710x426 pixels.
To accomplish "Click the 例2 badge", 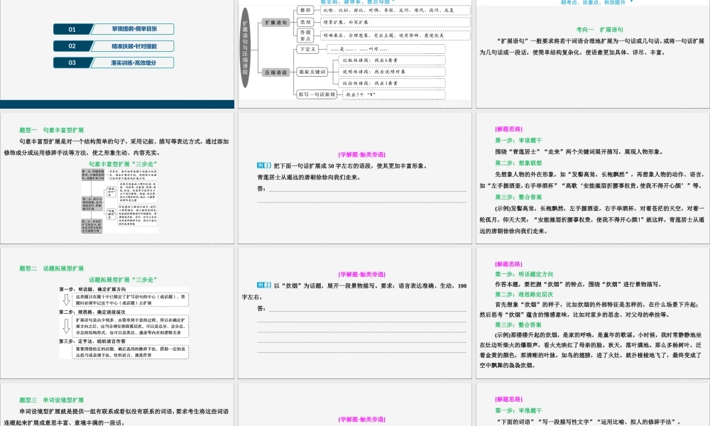I will coord(264,285).
